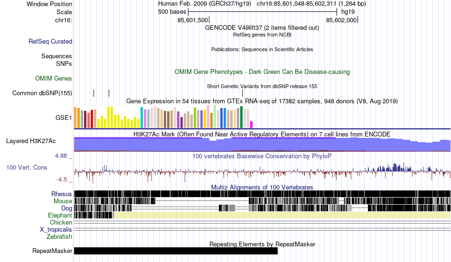Click the Sequences track label
This screenshot has height=262, width=451.
[56, 56]
